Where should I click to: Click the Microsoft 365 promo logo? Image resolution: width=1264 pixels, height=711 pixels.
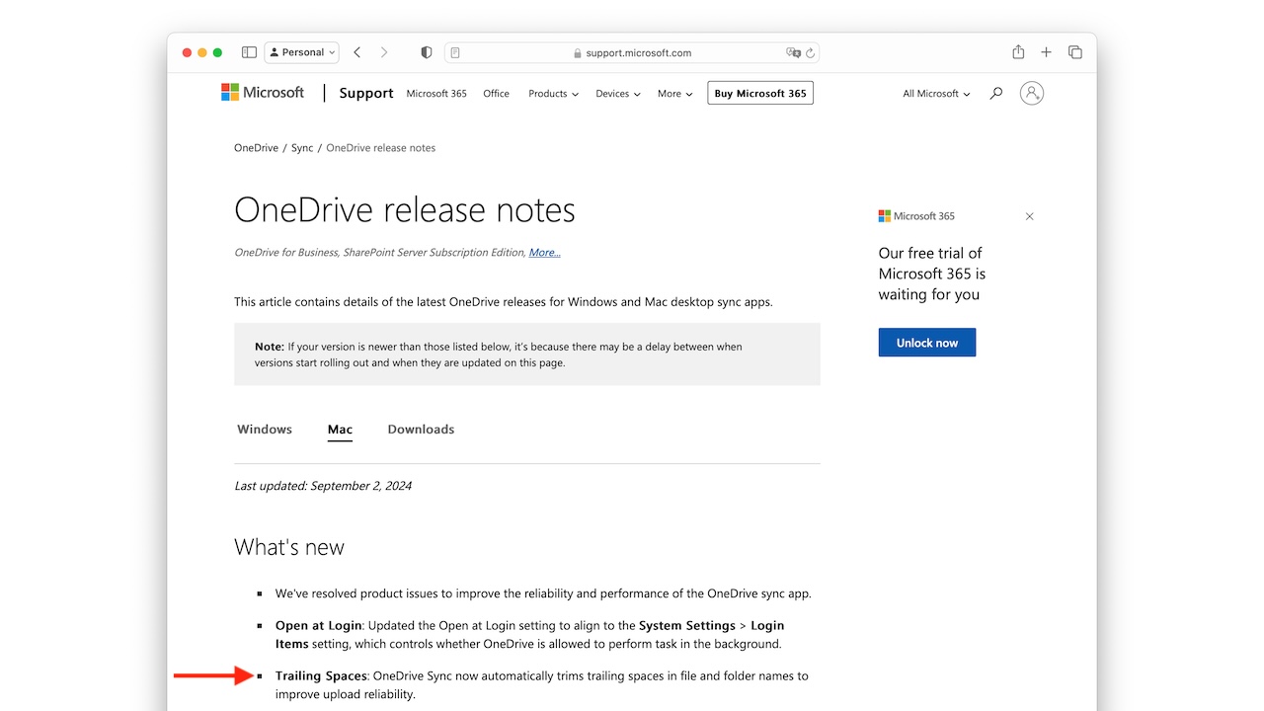pyautogui.click(x=916, y=216)
